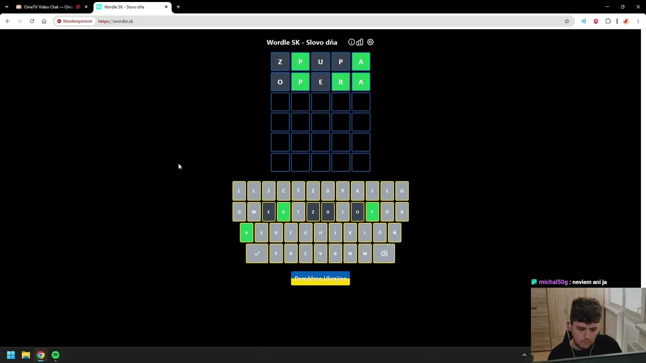The image size is (646, 363).
Task: Open a new browser tab
Action: tap(178, 7)
